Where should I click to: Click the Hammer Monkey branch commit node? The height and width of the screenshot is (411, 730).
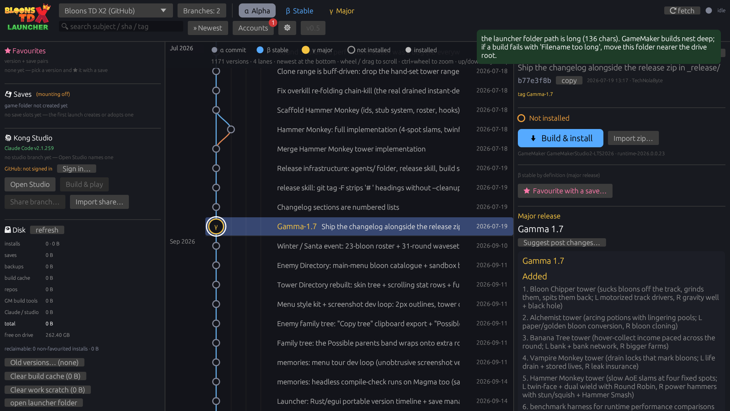pos(231,129)
